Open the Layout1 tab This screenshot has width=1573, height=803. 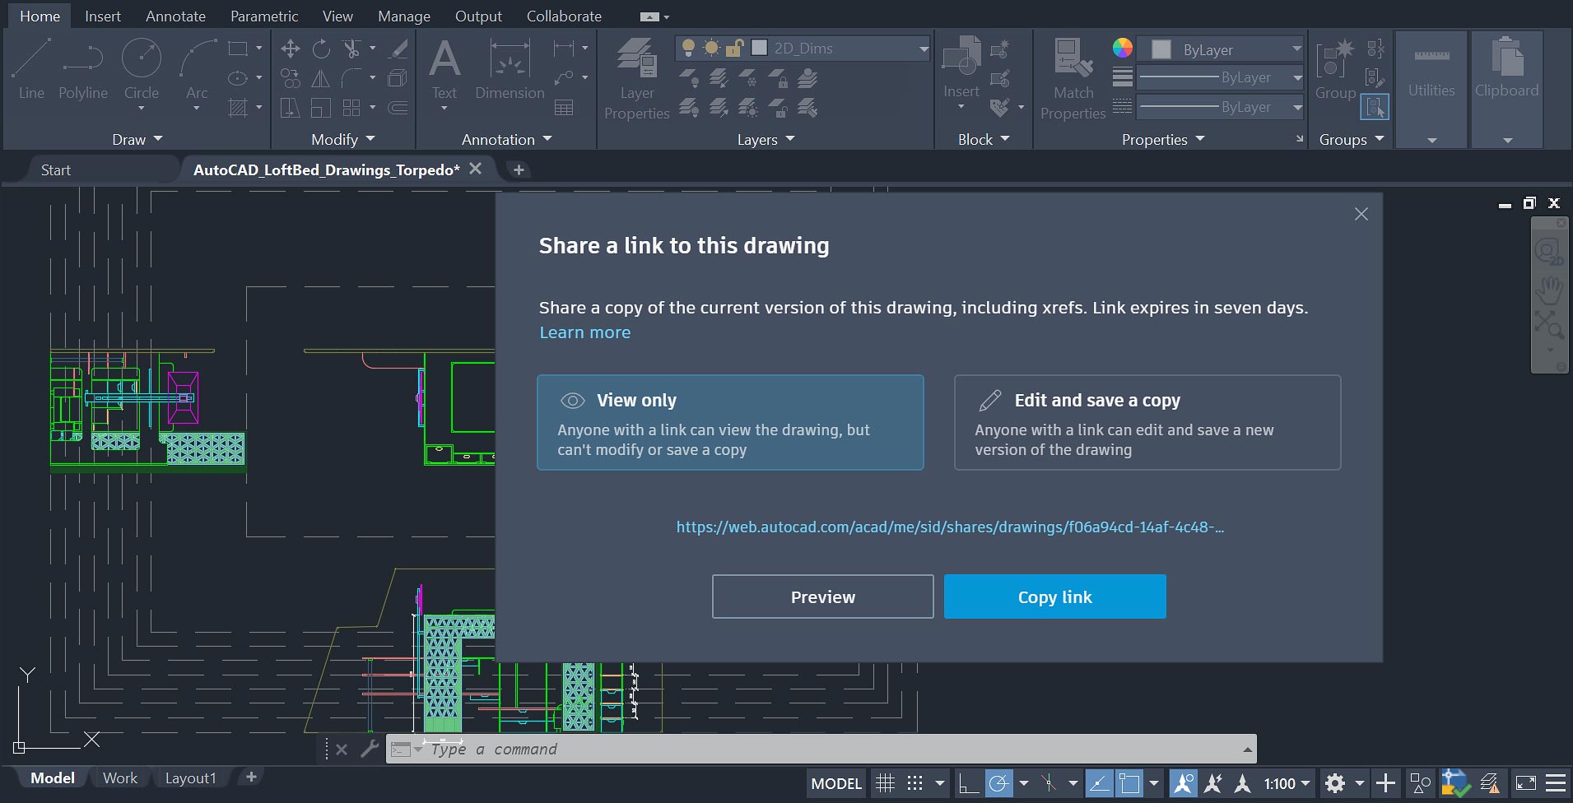tap(190, 778)
